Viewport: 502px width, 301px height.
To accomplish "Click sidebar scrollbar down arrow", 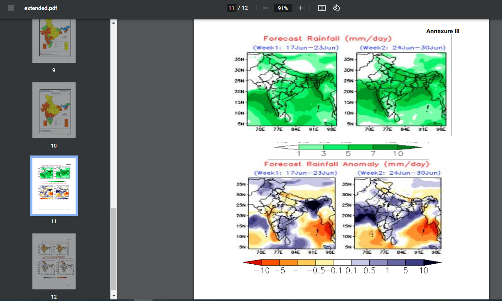I will pos(114,296).
